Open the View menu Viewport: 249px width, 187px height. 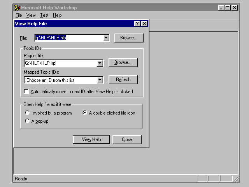tap(31, 15)
